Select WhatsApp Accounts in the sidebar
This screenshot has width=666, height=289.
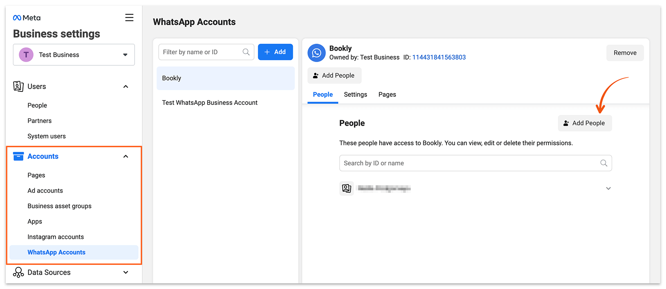[x=74, y=252]
